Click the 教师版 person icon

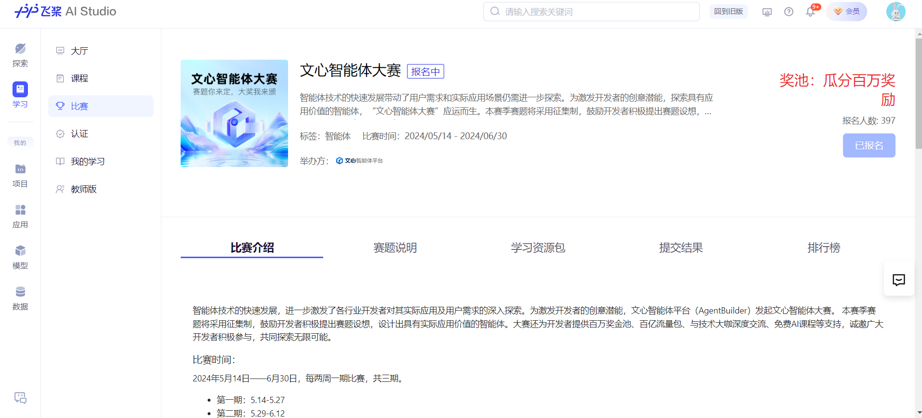pos(60,189)
